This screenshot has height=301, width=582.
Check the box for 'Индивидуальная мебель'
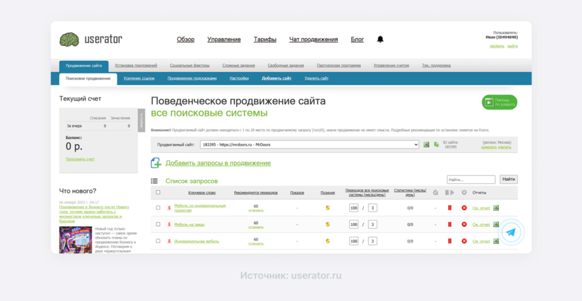point(158,241)
